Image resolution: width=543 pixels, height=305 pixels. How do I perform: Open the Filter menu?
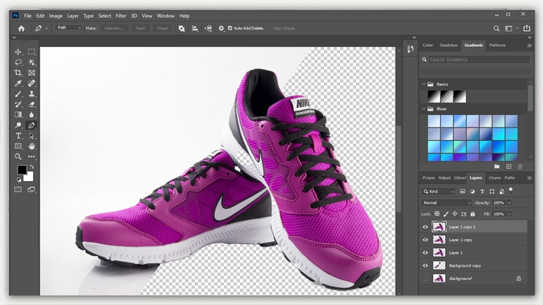point(121,15)
